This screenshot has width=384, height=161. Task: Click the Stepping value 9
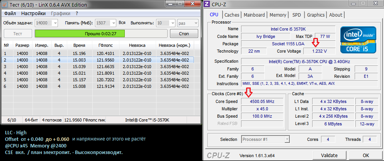366,69
